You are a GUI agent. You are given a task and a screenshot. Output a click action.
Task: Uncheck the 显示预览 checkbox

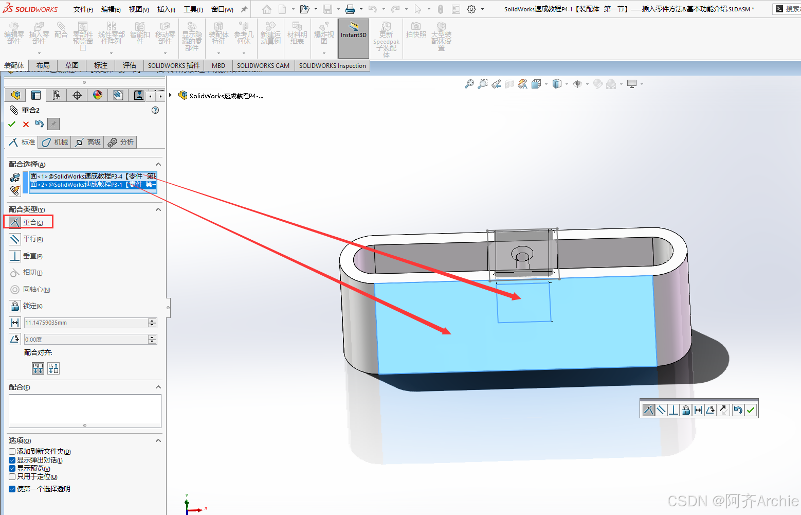12,468
